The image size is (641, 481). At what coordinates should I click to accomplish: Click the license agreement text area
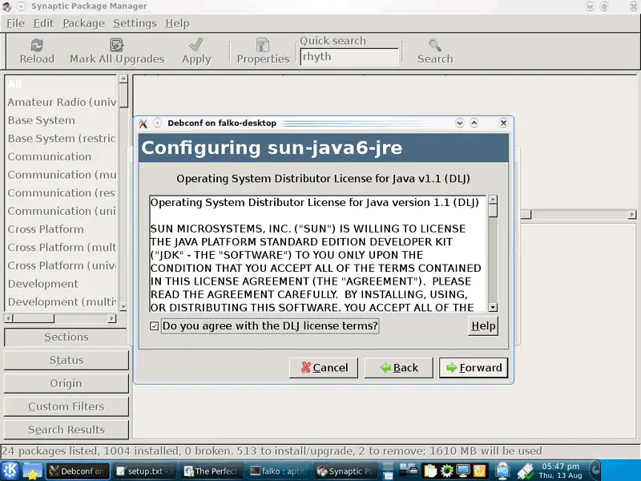(319, 253)
